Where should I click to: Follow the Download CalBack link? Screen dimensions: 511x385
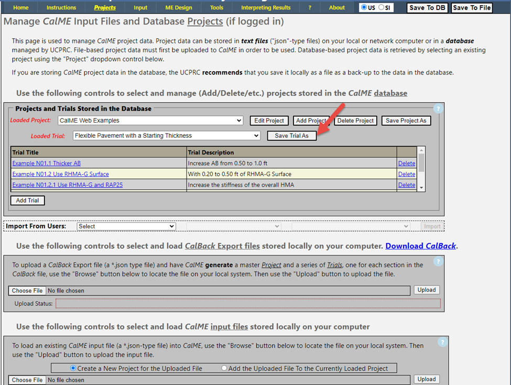[421, 246]
